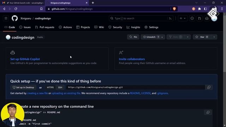Click Set up in Desktop button
Screen dimensions: 226x127
tap(23, 87)
